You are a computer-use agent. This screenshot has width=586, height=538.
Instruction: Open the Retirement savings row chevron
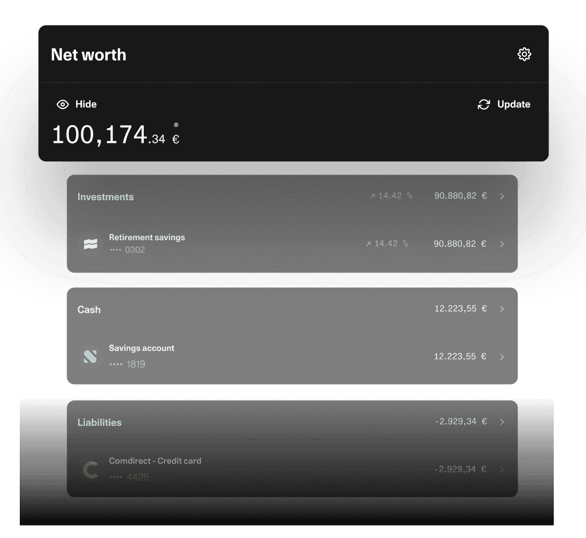click(x=502, y=244)
